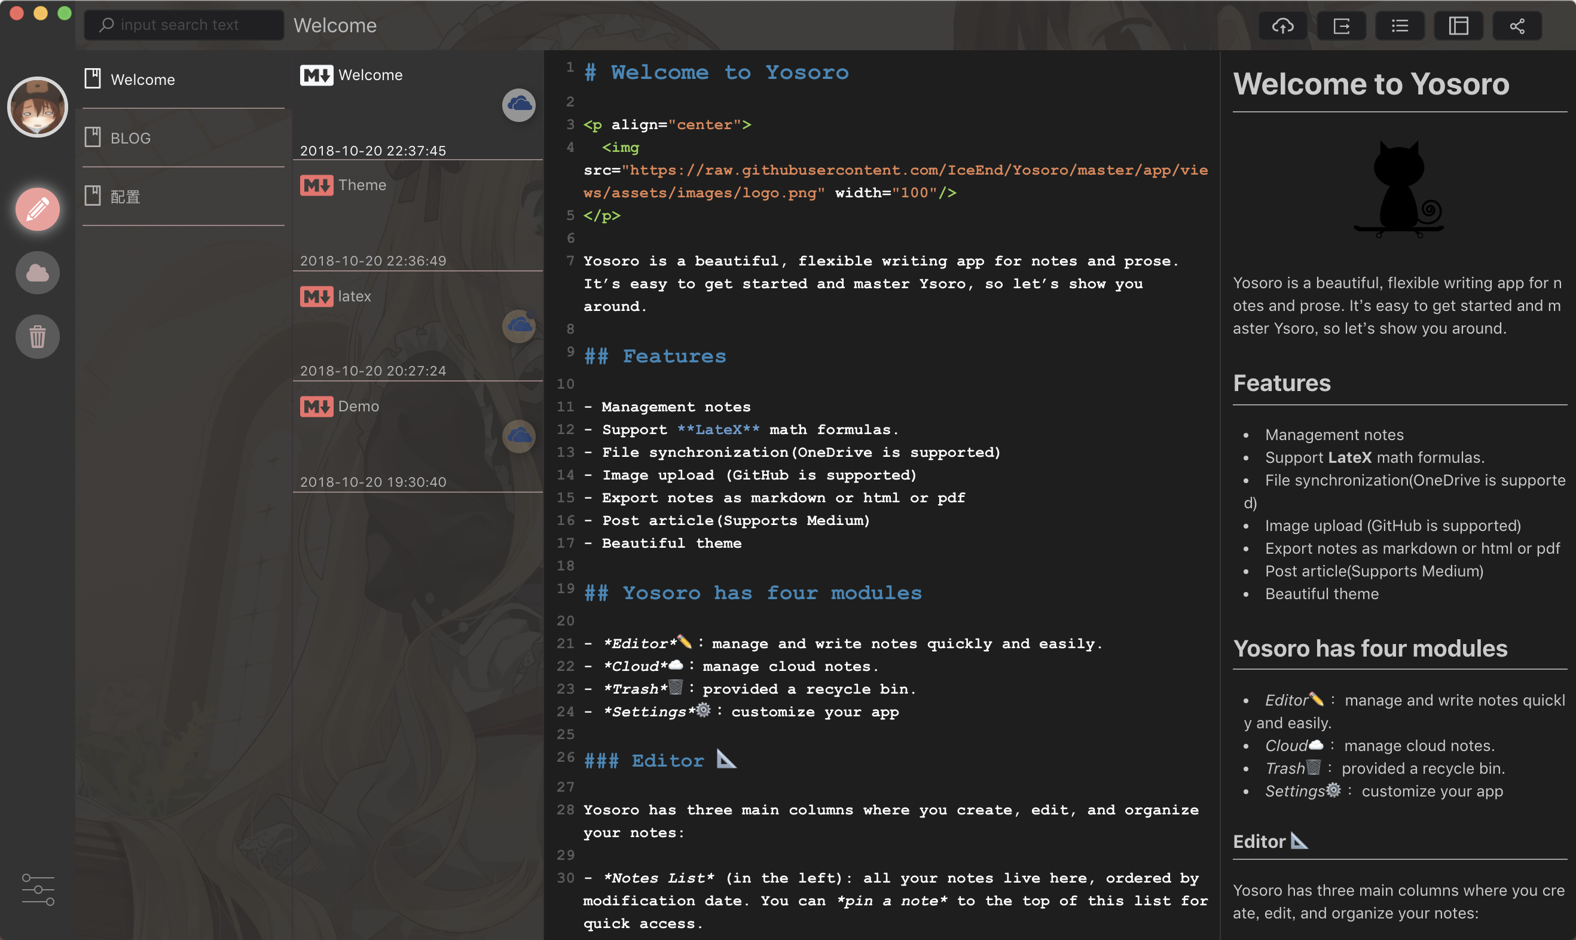Viewport: 1576px width, 940px height.
Task: Click the user avatar picture
Action: 37,107
